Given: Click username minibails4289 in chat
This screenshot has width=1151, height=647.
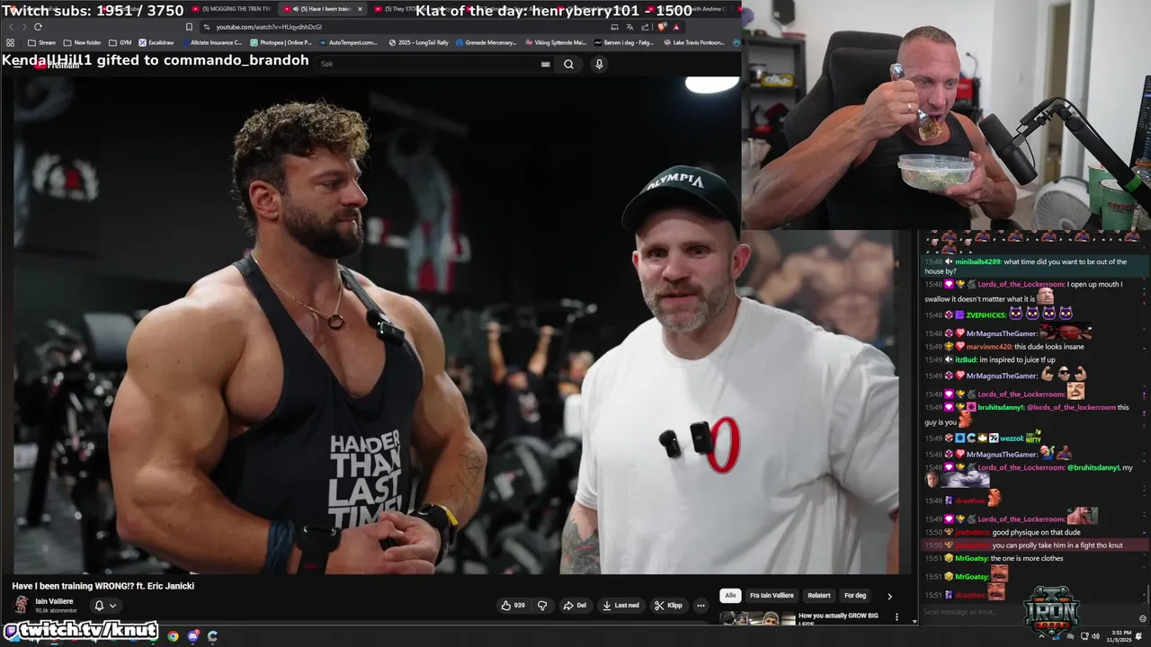Looking at the screenshot, I should click(x=977, y=261).
